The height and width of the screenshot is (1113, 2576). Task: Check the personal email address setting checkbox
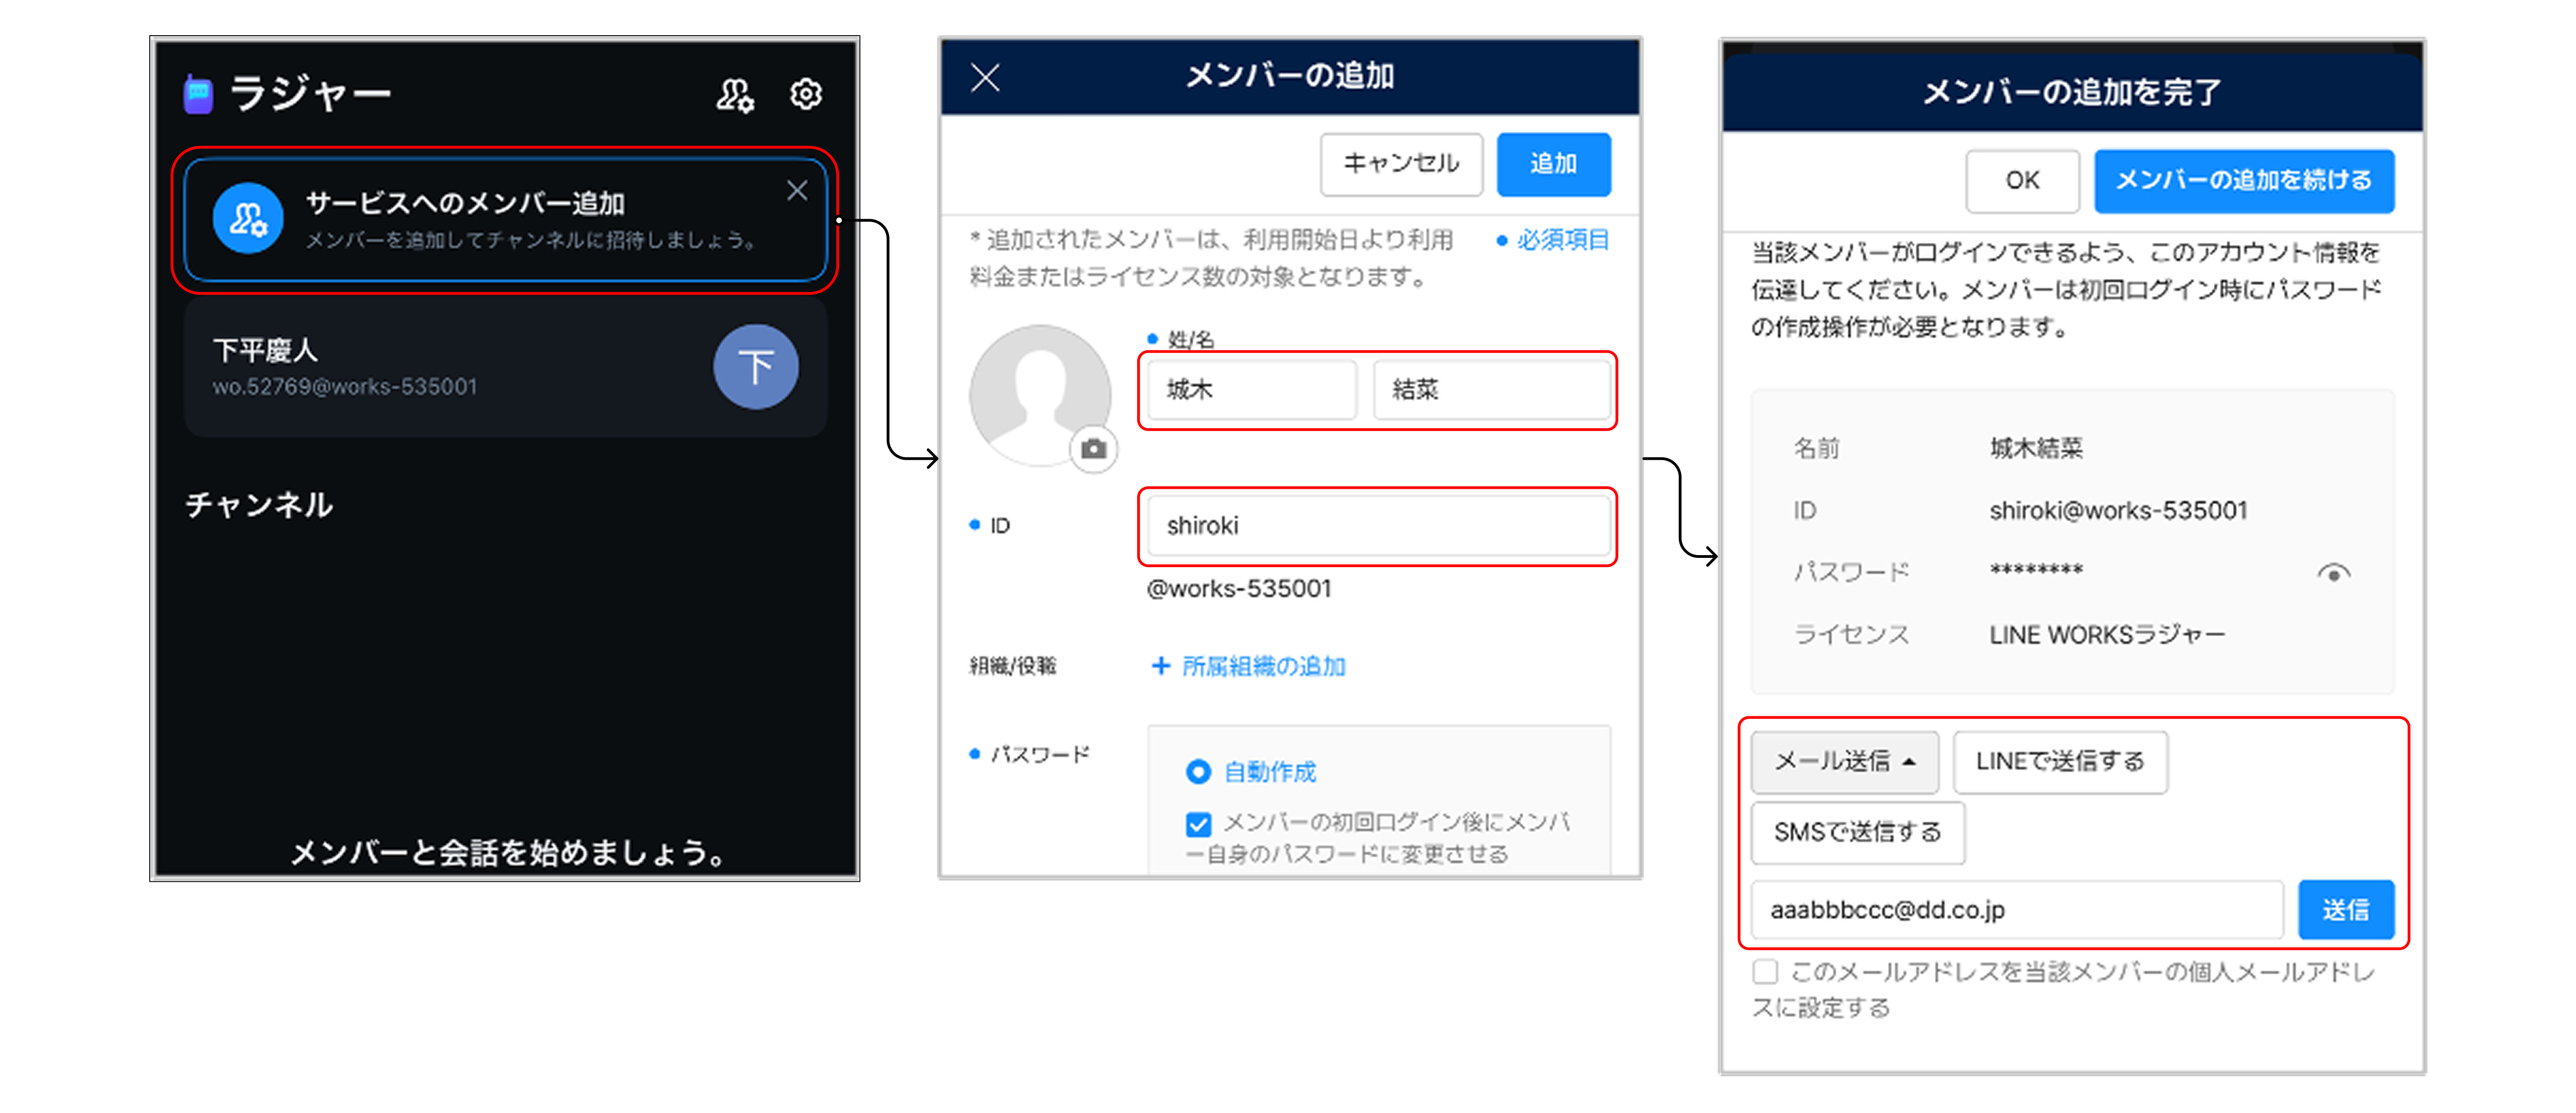click(x=1765, y=972)
